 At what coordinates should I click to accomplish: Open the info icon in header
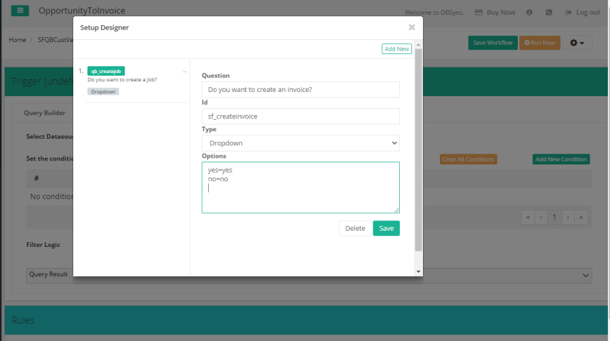tap(529, 12)
